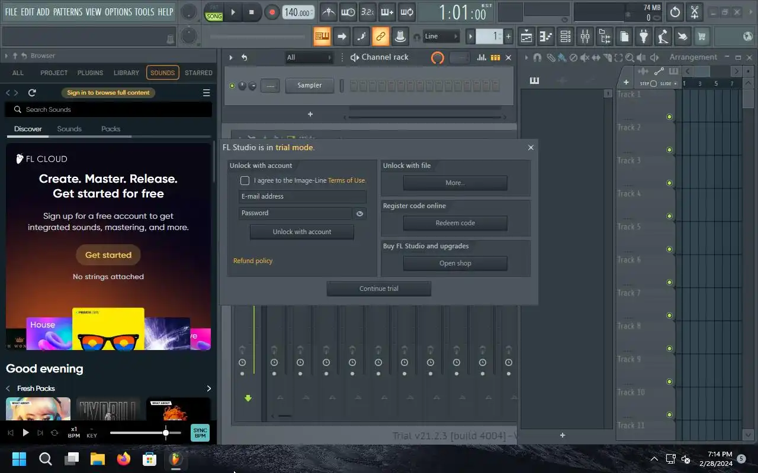The width and height of the screenshot is (758, 473).
Task: Select the Zoom magnifier tool in the playlist toolbar
Action: [629, 57]
